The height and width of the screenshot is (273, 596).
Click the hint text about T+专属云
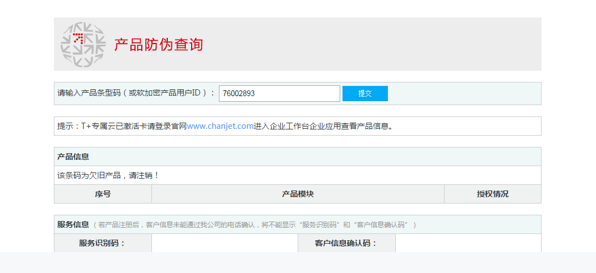point(225,126)
